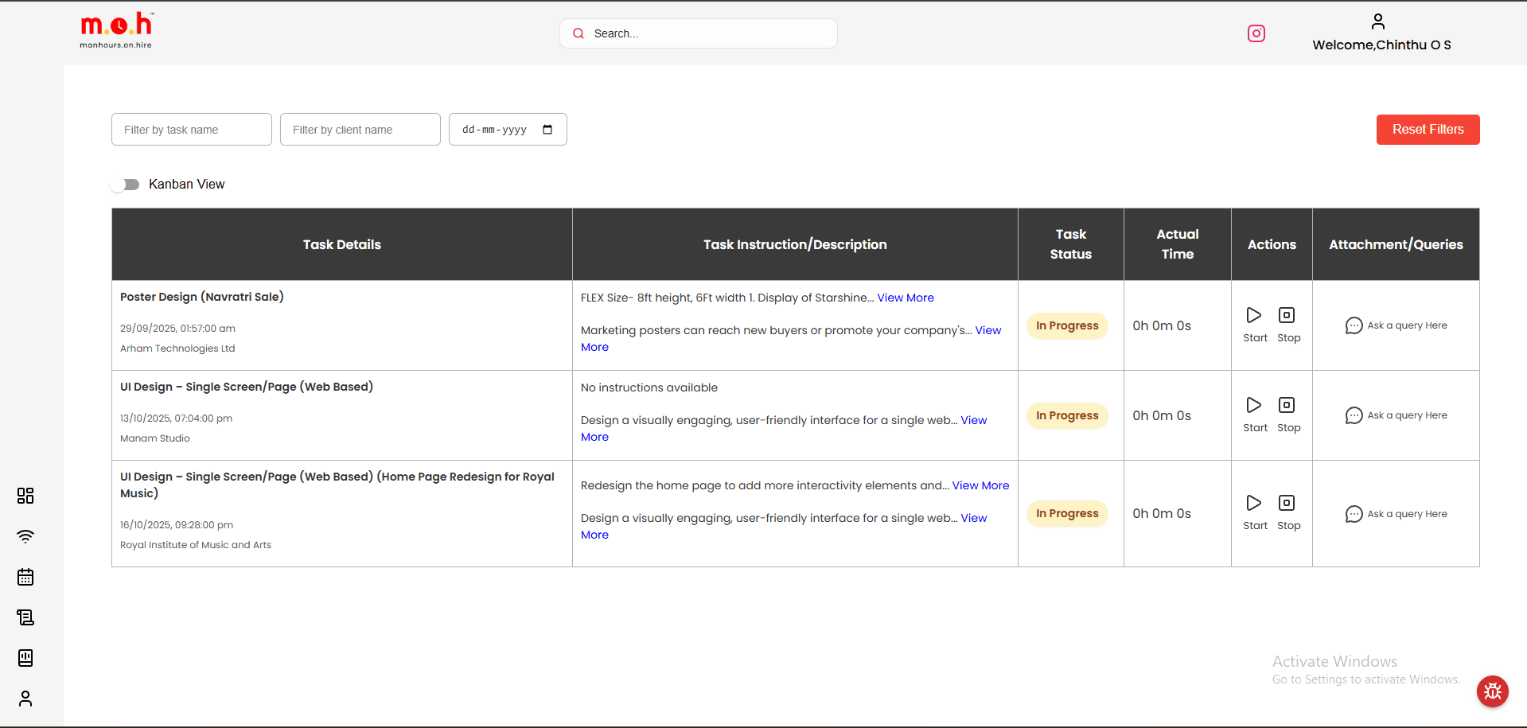Viewport: 1527px width, 728px height.
Task: Click the Arham Technologies Ltd client name
Action: pyautogui.click(x=177, y=348)
